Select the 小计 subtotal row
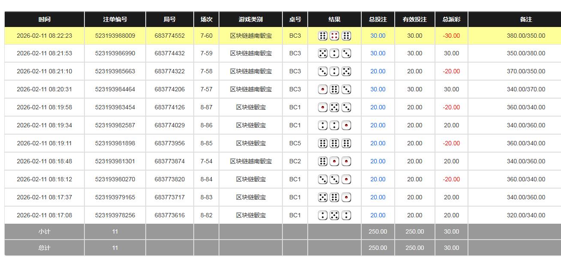 point(45,231)
